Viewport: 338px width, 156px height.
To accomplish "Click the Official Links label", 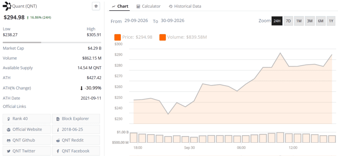I will coord(15,107).
